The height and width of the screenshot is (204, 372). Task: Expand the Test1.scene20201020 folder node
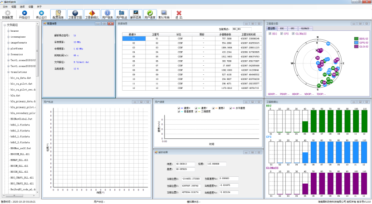[x=8, y=66]
